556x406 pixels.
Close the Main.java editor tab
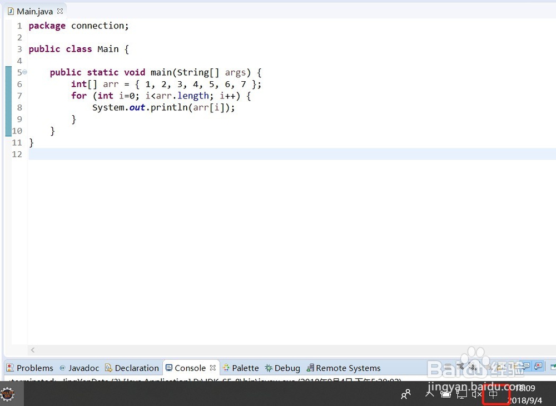(x=60, y=11)
